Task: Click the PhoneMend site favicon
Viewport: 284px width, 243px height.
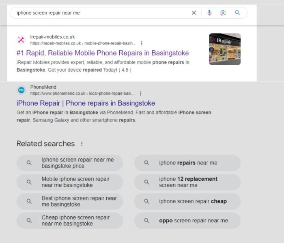Action: [x=21, y=90]
